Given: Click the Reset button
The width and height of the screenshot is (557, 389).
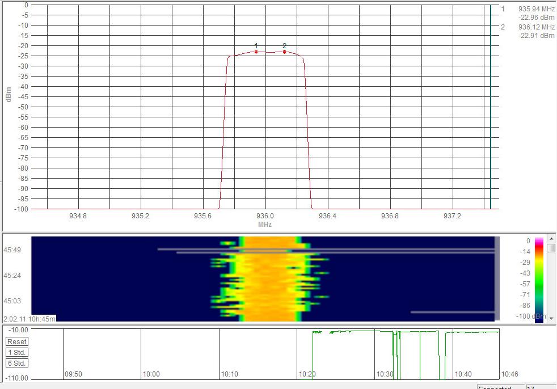Looking at the screenshot, I should [16, 342].
